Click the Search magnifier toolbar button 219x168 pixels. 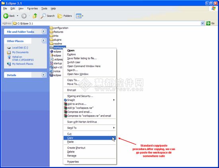(x=48, y=16)
